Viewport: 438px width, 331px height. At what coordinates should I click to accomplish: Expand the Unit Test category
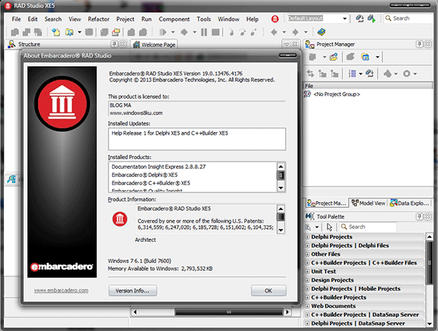[x=307, y=272]
